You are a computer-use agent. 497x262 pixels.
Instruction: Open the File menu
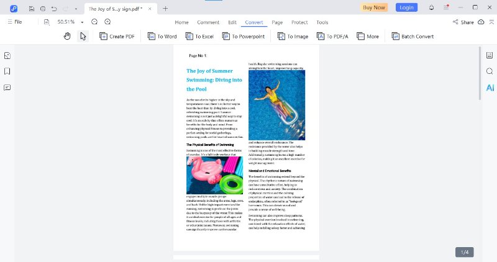(15, 22)
